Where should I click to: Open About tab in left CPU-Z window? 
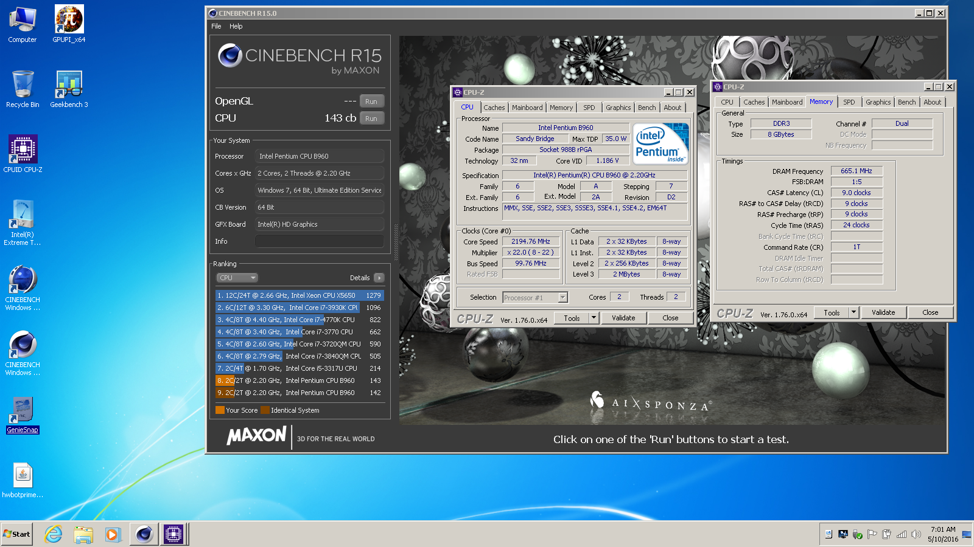click(x=673, y=108)
